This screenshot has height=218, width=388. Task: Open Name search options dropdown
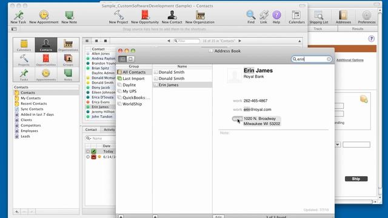pos(89,139)
